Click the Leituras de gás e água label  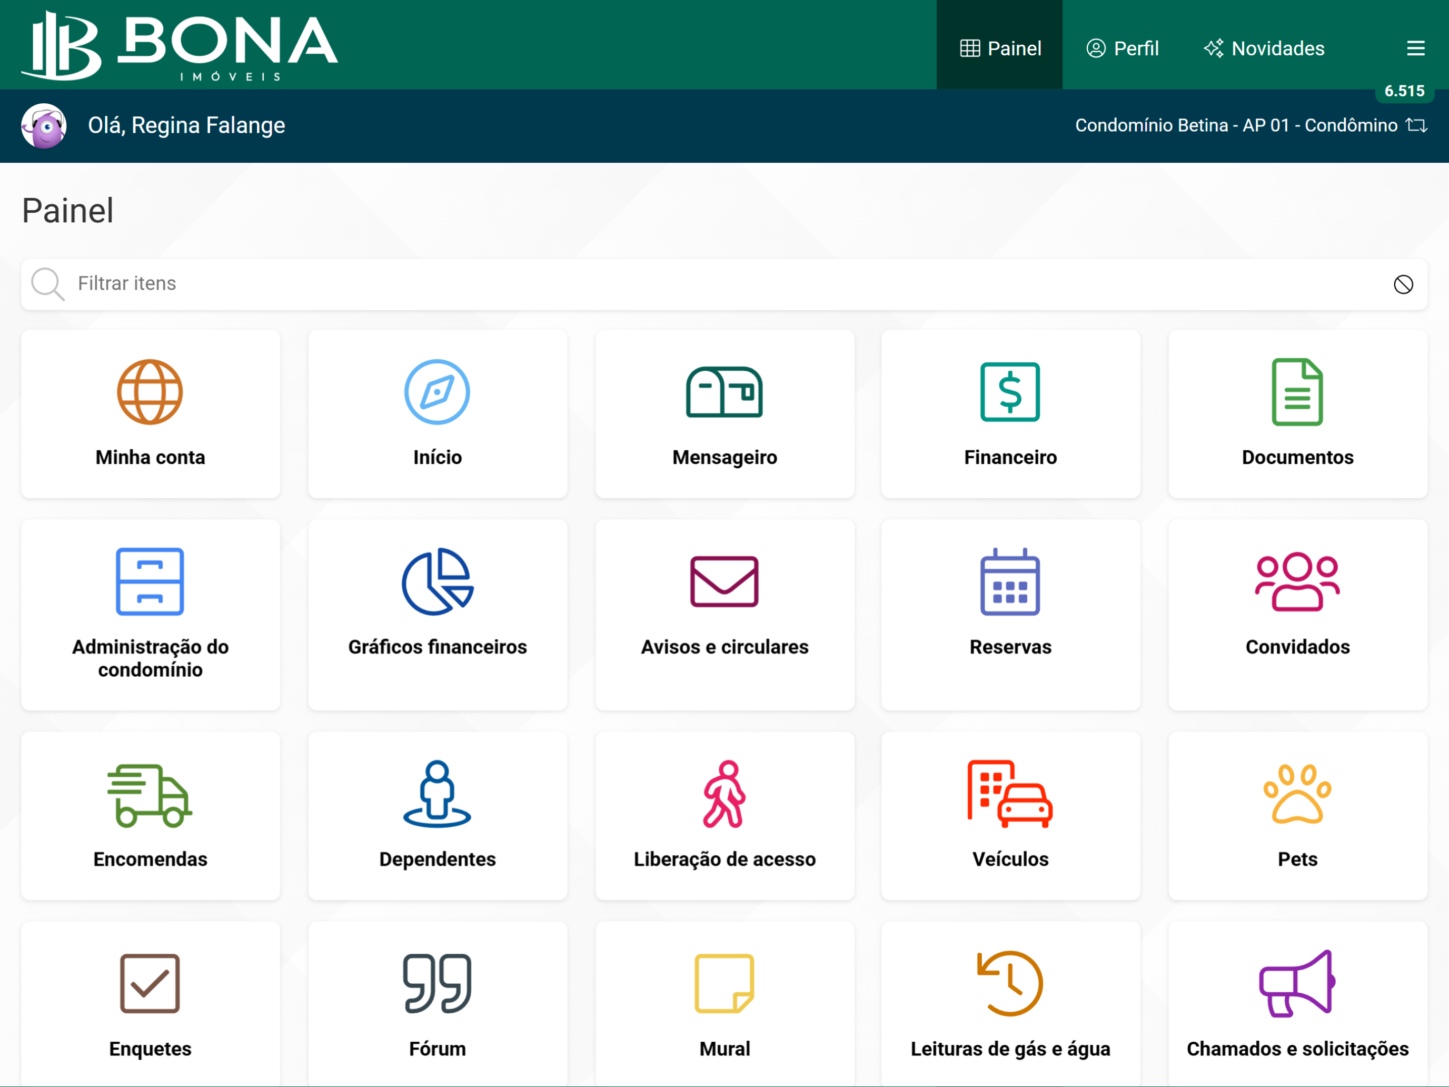(1010, 1049)
